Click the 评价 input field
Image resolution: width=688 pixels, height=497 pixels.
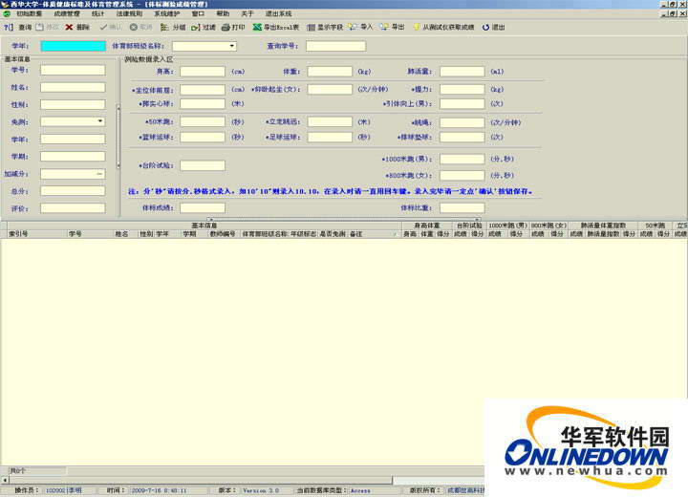click(x=73, y=208)
